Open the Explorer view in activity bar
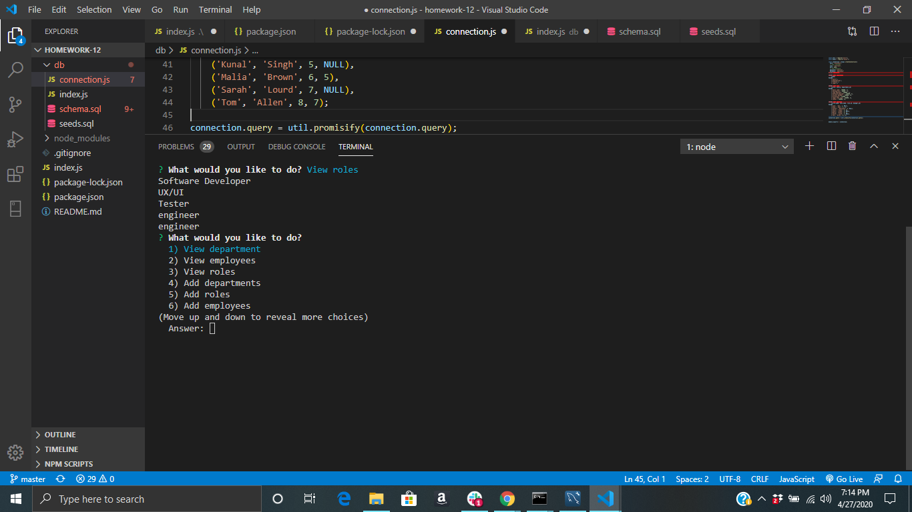912x512 pixels. tap(15, 35)
